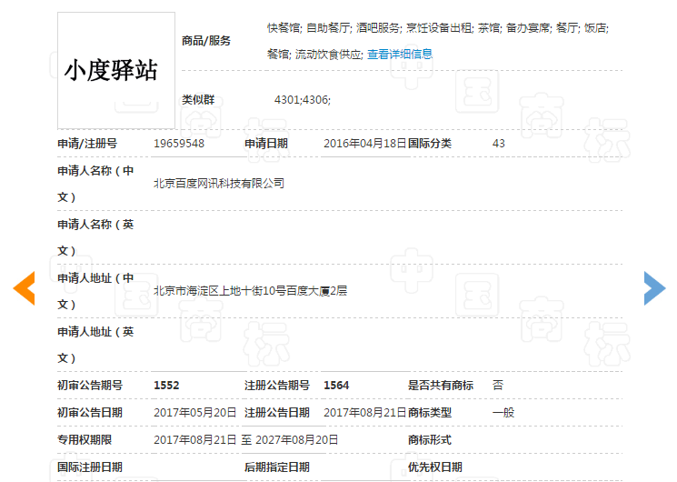Click the 注册公告日期 label
This screenshot has width=677, height=482.
pos(277,412)
